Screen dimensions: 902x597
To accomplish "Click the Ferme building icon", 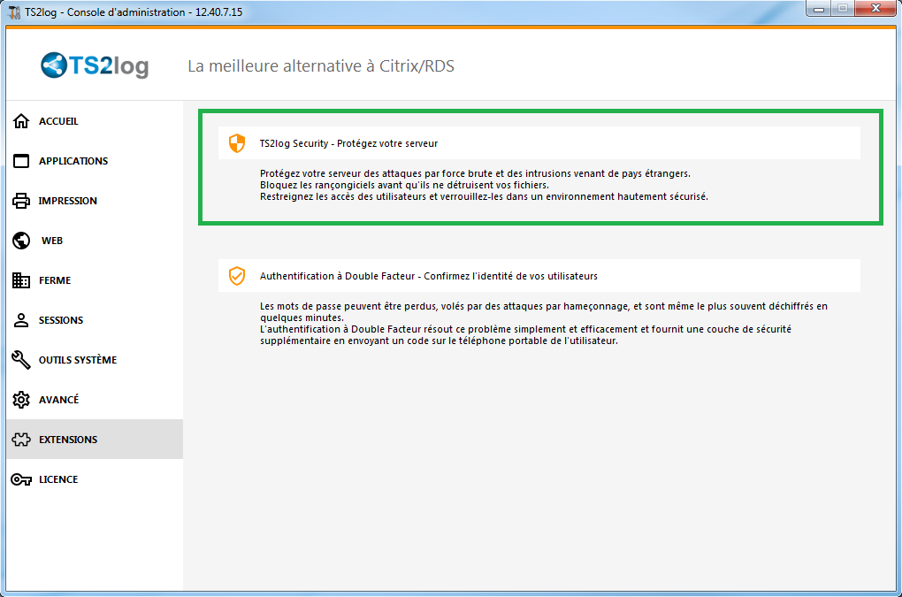I will click(x=21, y=280).
